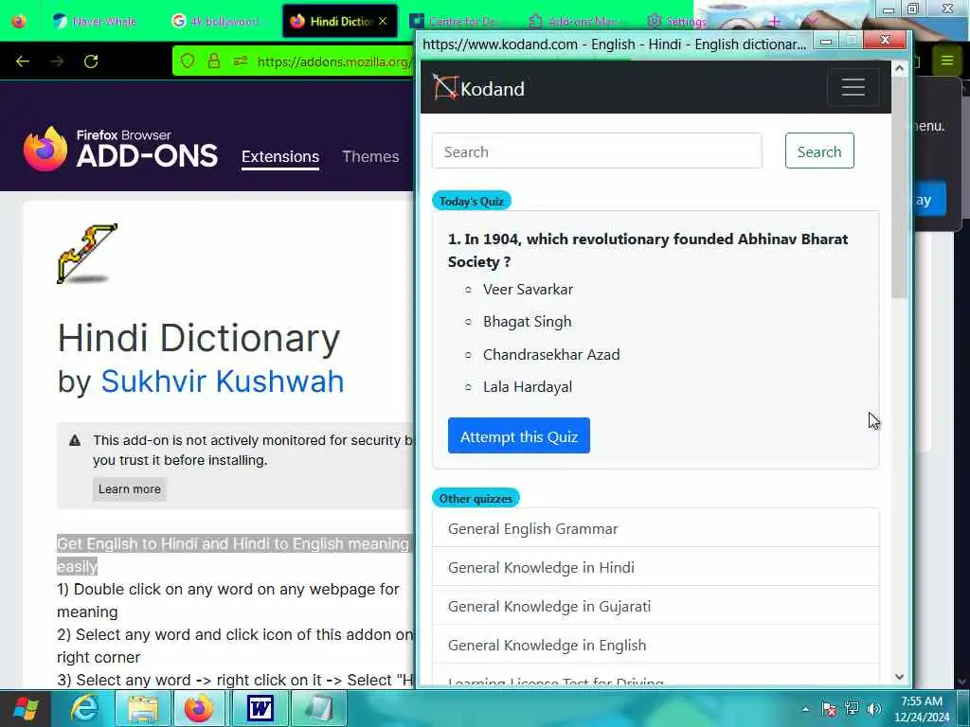Click the volume speaker tray icon
Image resolution: width=970 pixels, height=727 pixels.
click(874, 709)
